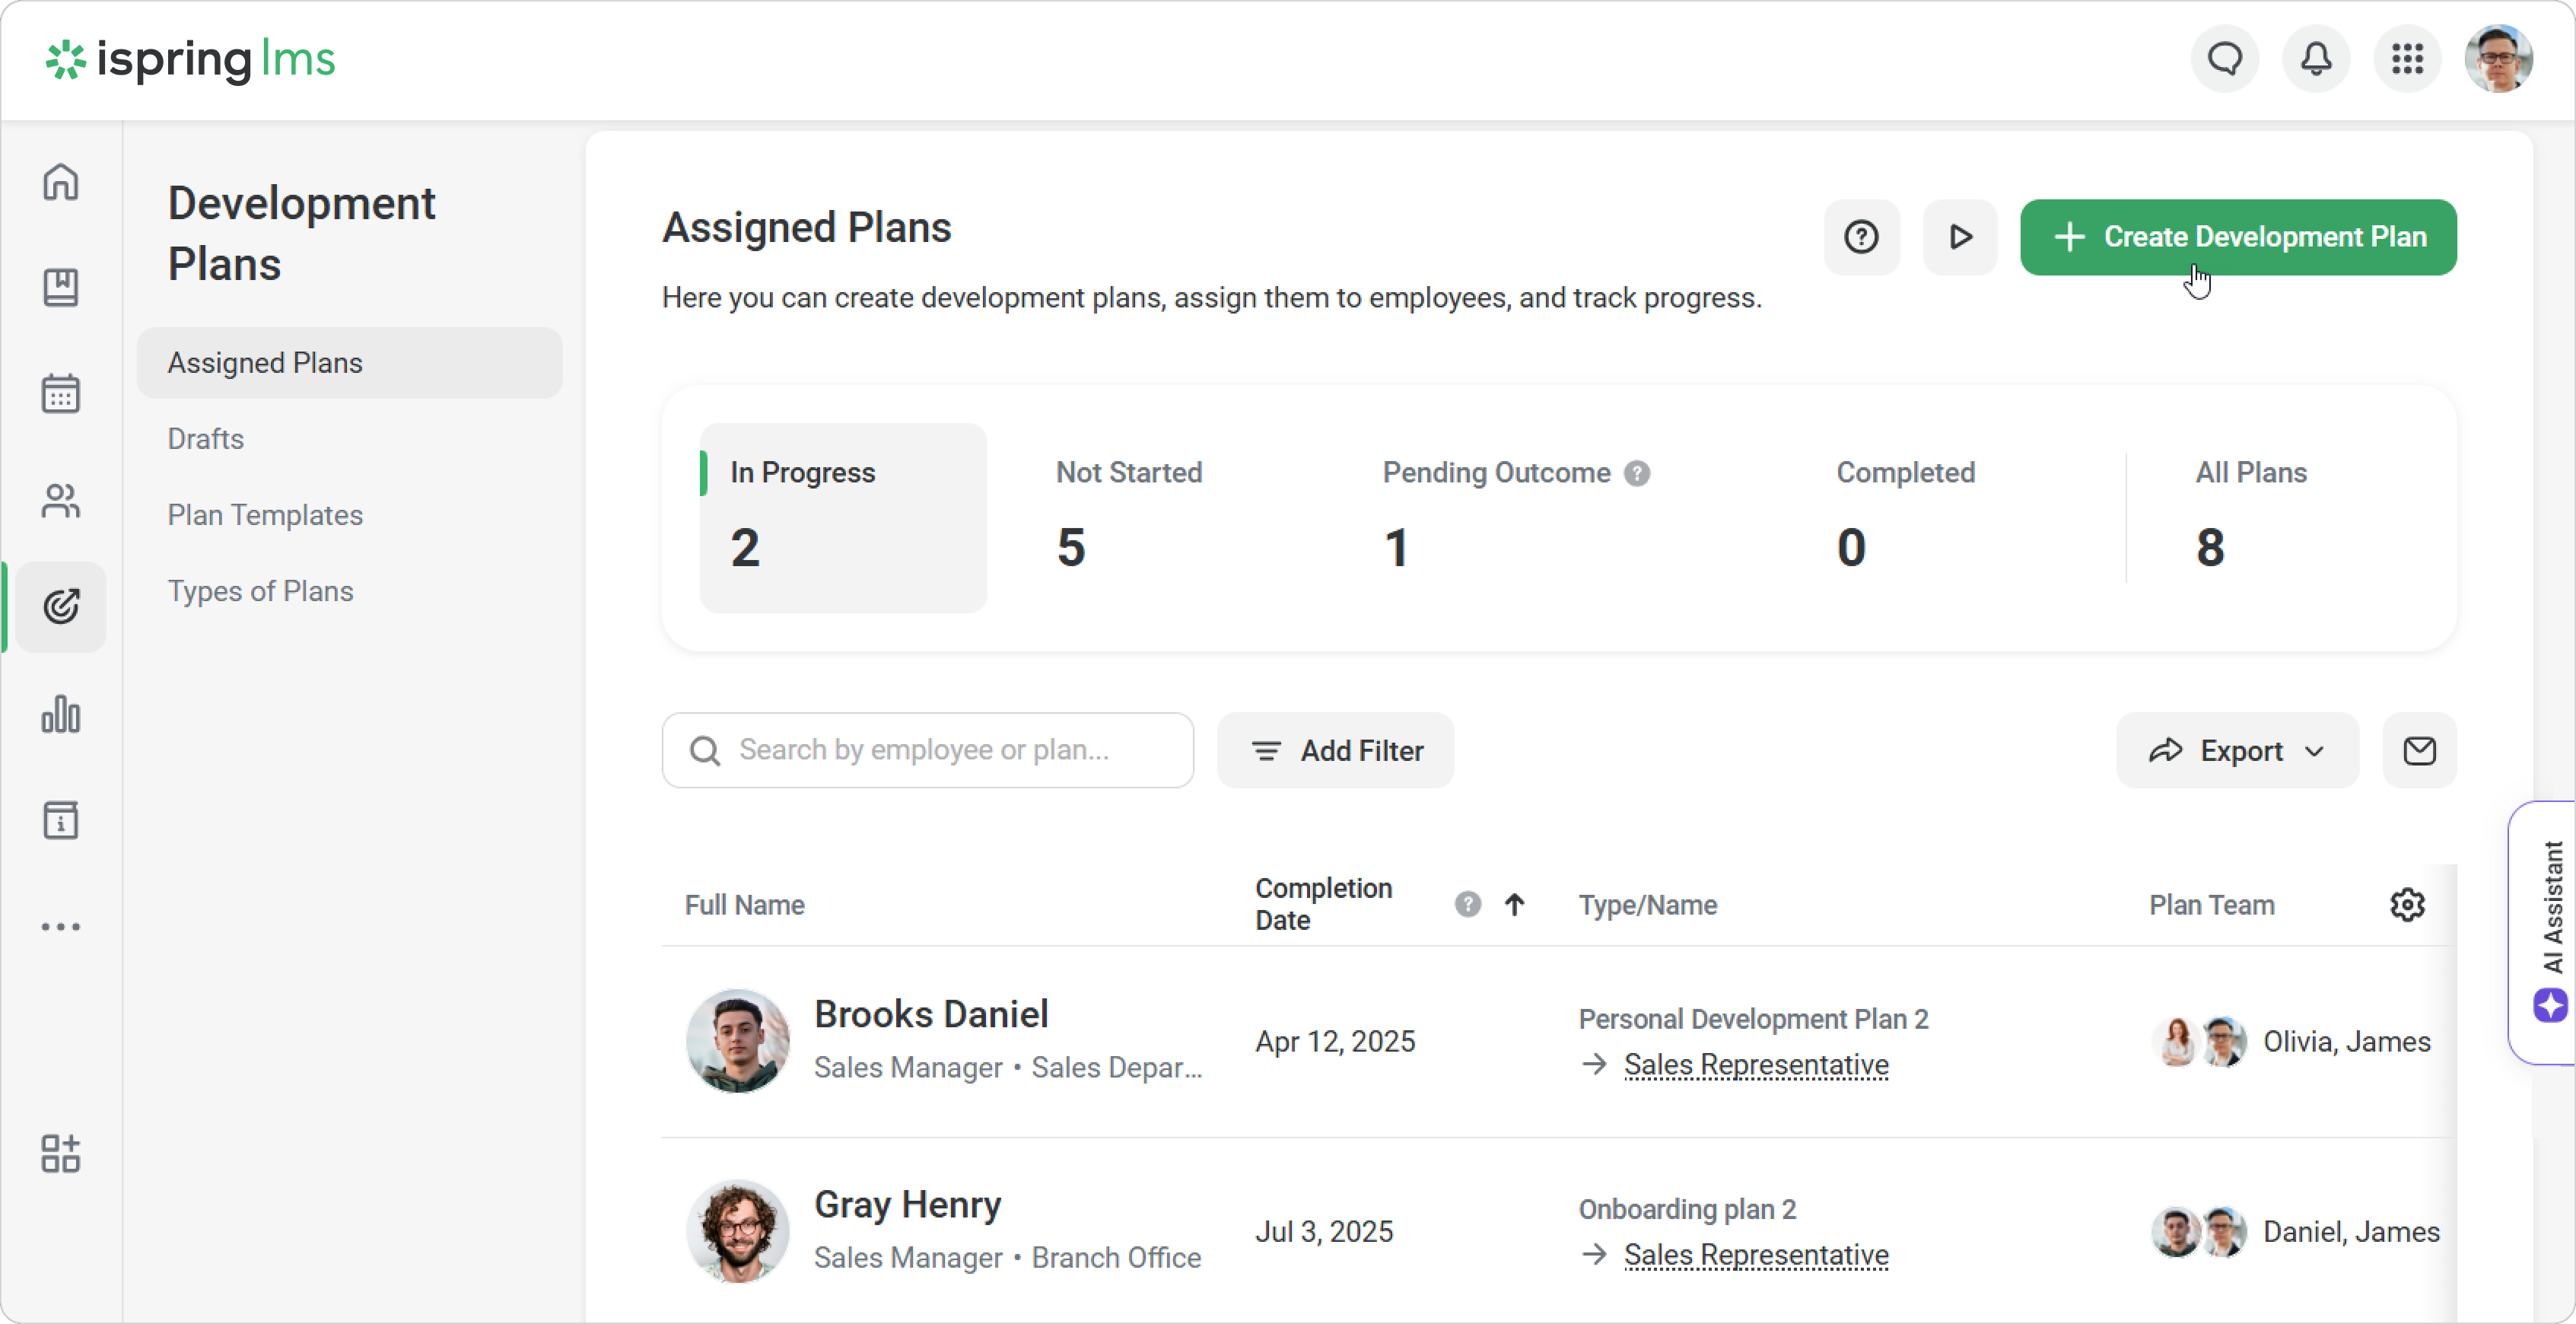Screen dimensions: 2576x1324
Task: Open the apps grid icon
Action: point(2407,60)
